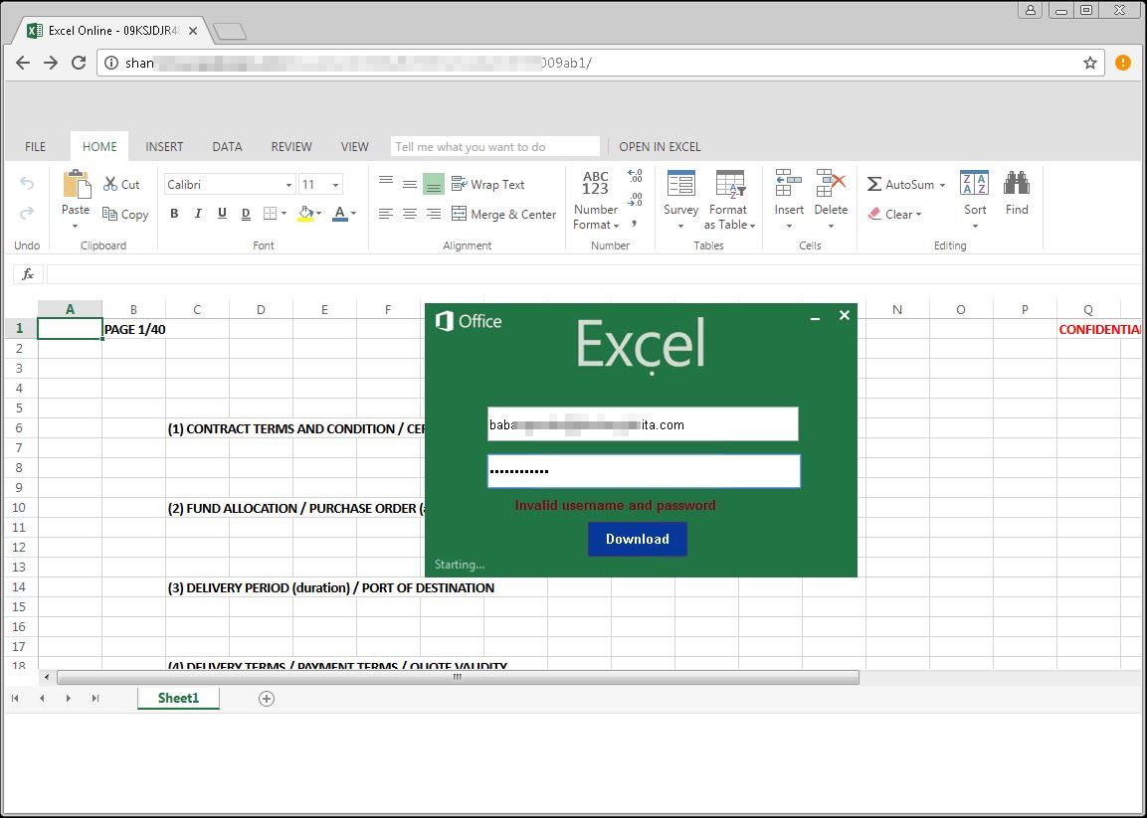1147x818 pixels.
Task: Open the font color arrow dropdown
Action: (353, 214)
